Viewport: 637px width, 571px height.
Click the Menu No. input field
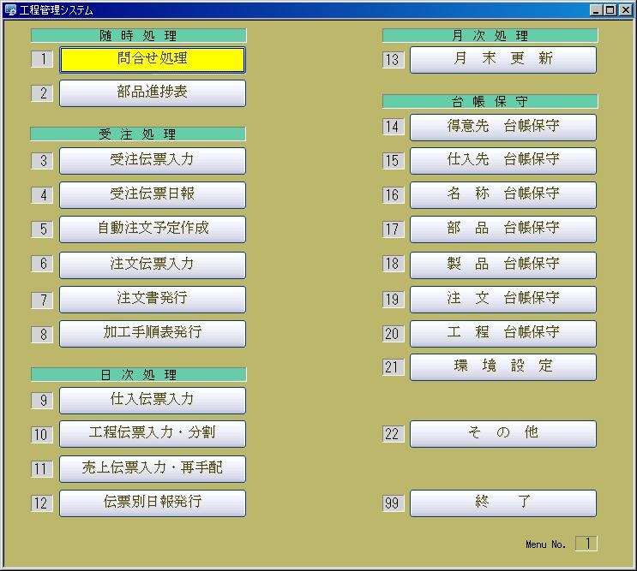[x=586, y=544]
